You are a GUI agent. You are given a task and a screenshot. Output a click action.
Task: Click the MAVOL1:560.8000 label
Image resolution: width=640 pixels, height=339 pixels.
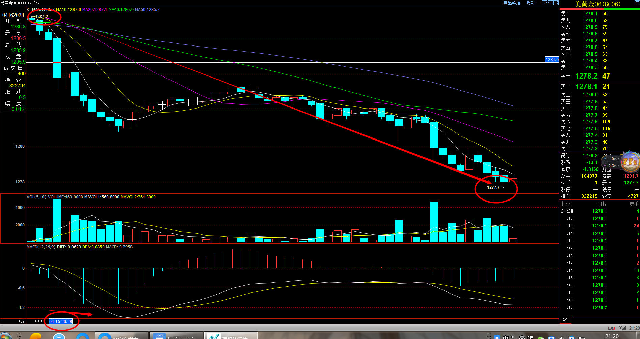tap(101, 197)
